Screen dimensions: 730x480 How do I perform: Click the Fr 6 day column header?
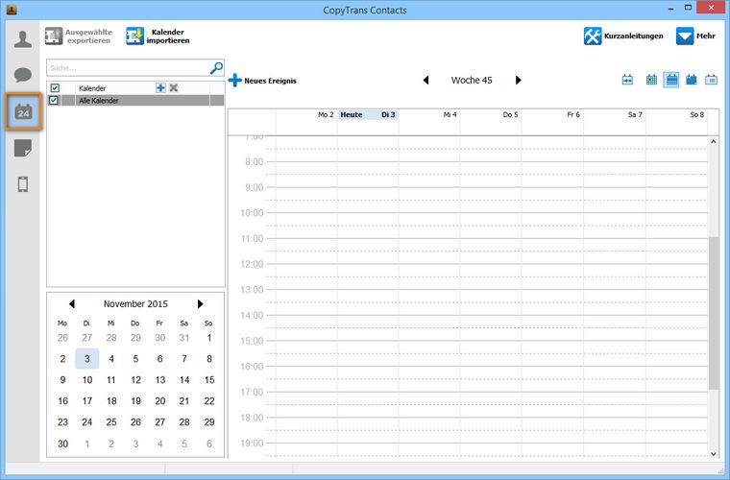552,115
